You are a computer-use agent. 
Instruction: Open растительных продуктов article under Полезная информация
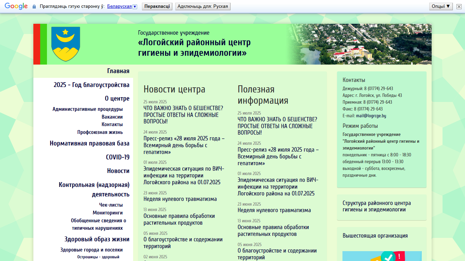[273, 231]
